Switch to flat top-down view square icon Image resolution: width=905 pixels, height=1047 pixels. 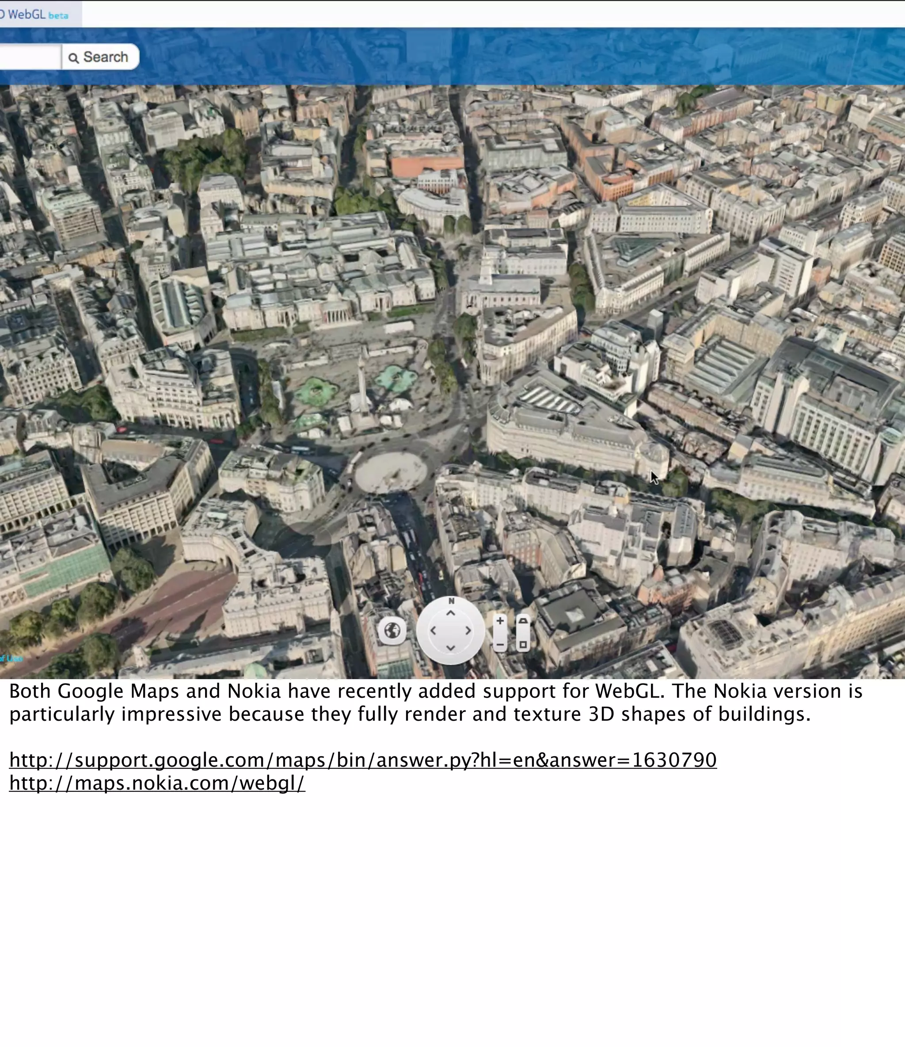(x=523, y=644)
